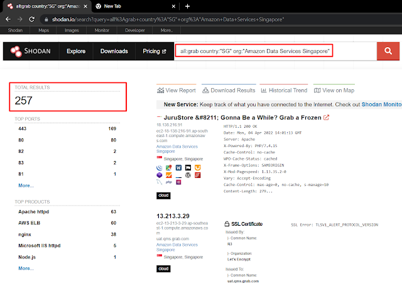Screen dimensions: 402x288
Task: Switch to the New Tab browser tab
Action: (x=134, y=6)
